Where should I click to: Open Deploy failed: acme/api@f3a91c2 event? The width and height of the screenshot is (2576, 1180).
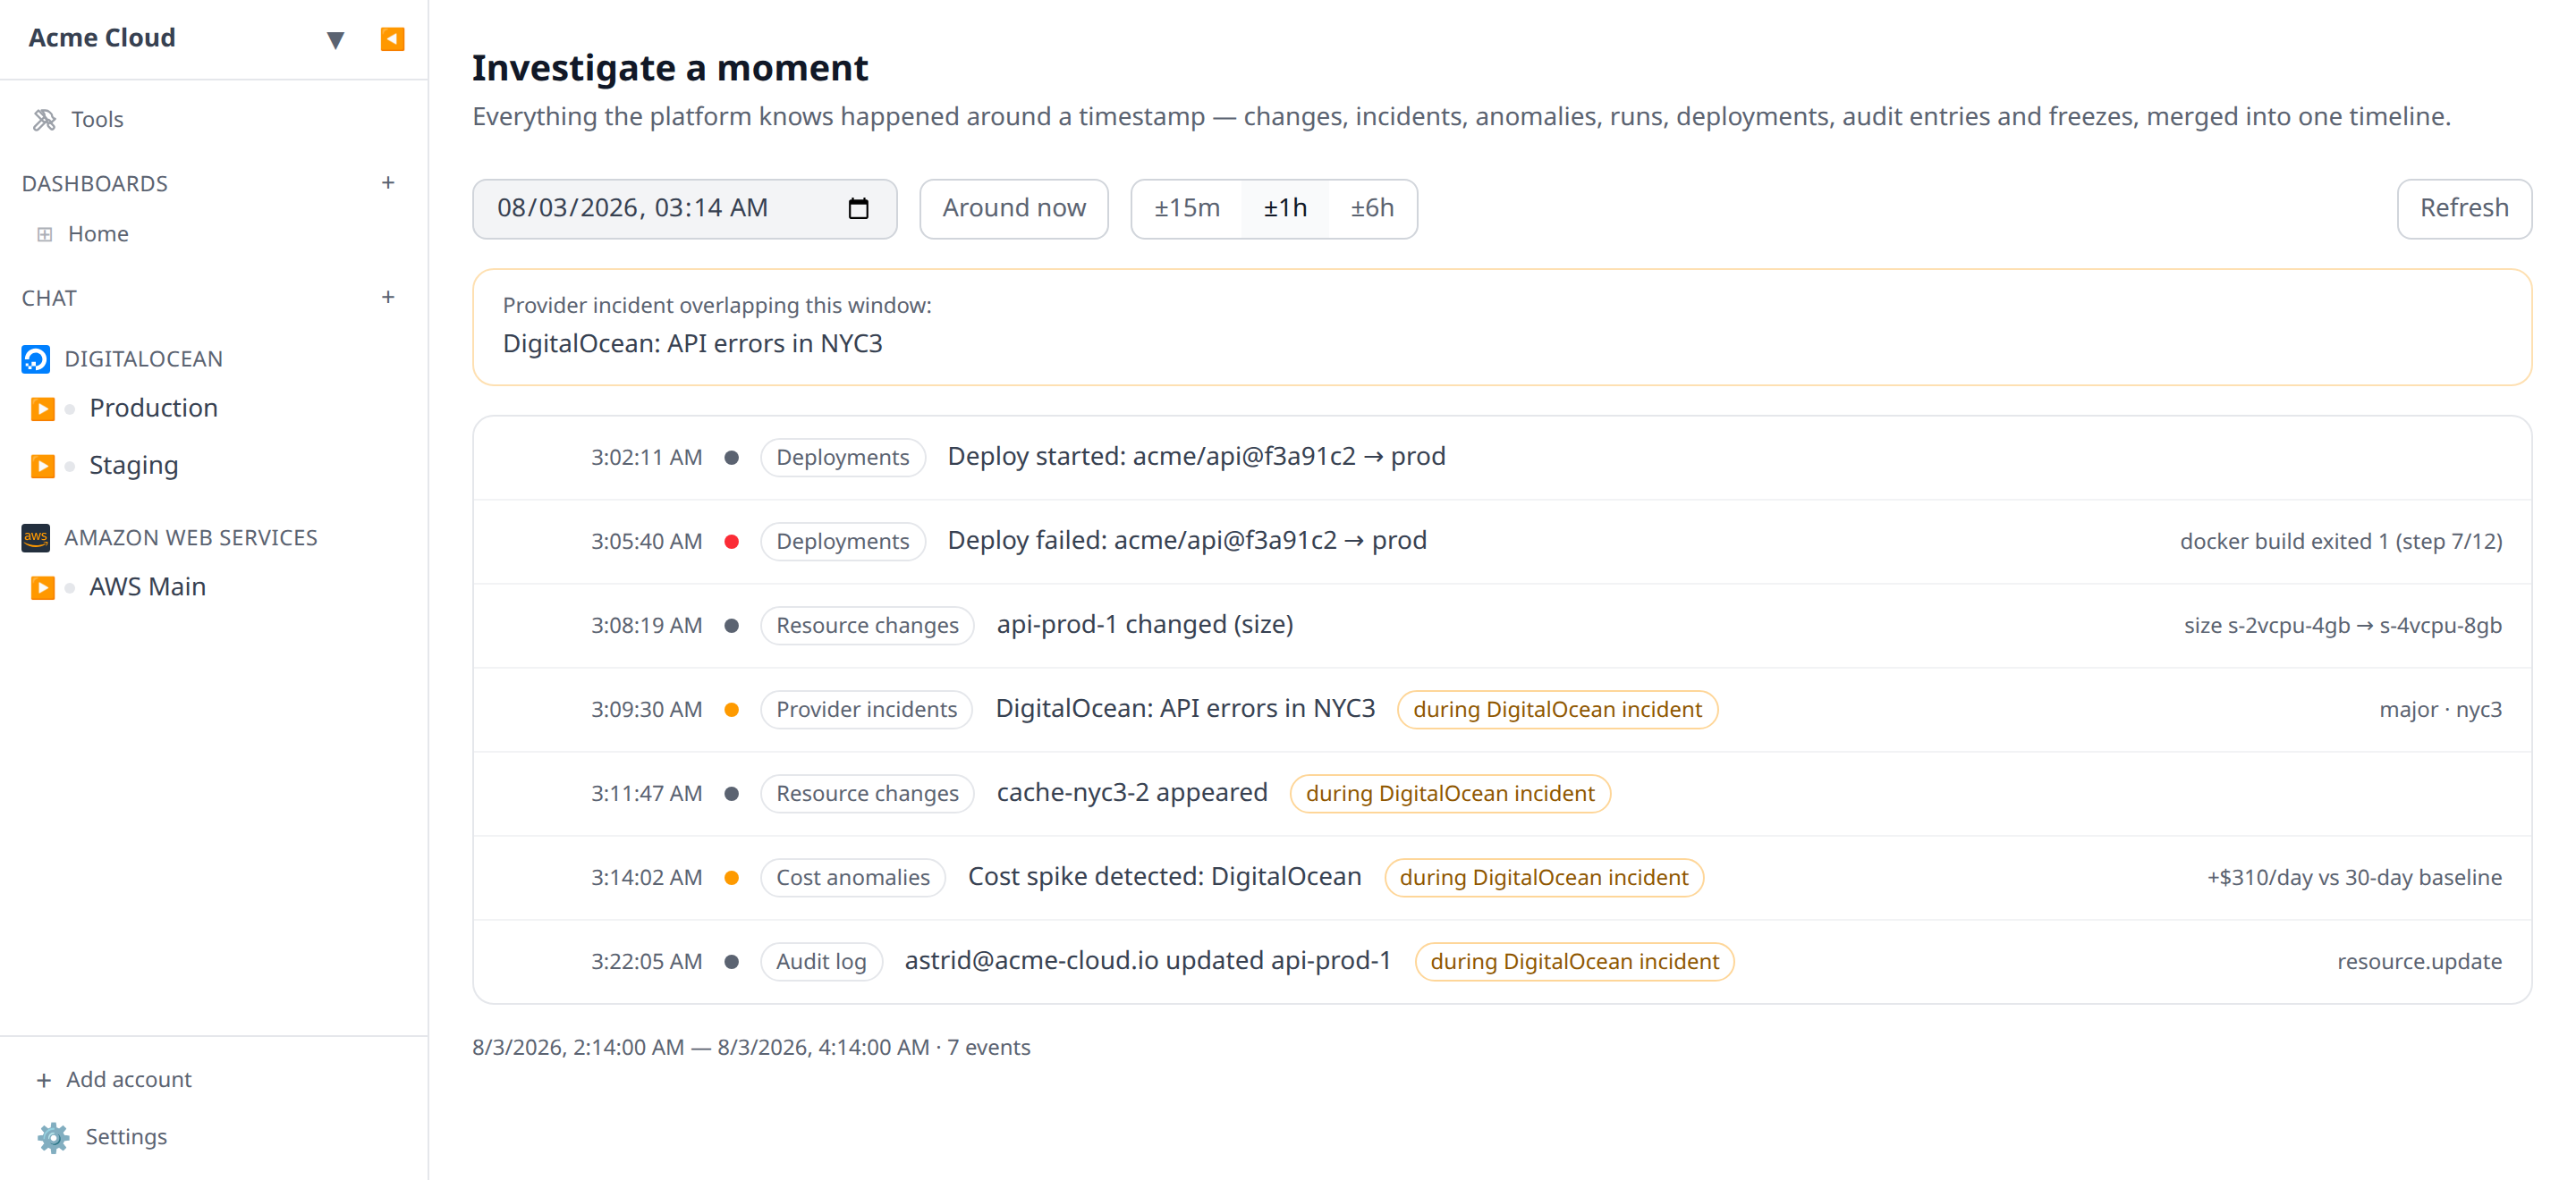click(x=1187, y=541)
